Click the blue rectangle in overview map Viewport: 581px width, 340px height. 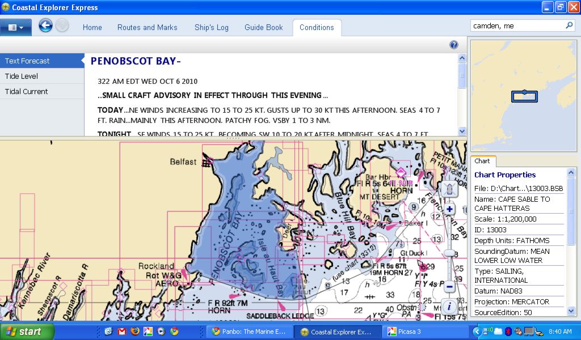524,96
